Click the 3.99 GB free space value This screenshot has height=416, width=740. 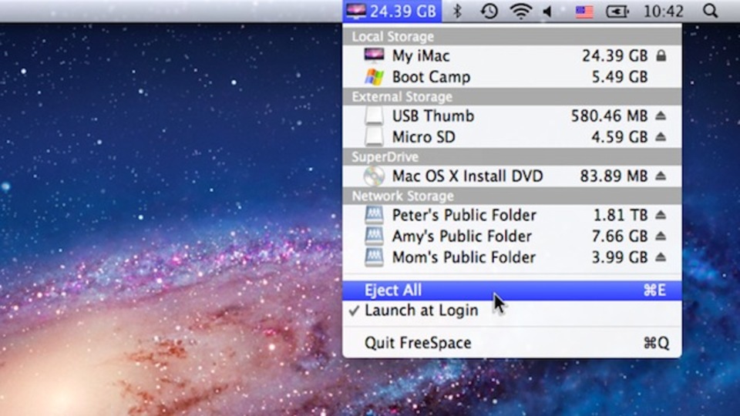(x=620, y=257)
